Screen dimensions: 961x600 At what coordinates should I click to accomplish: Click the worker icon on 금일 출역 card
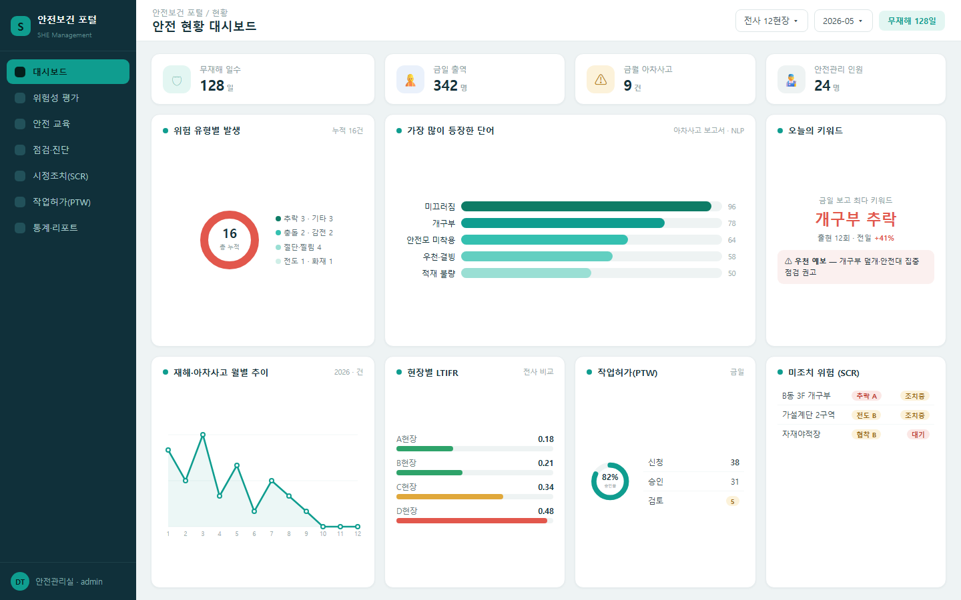click(x=410, y=79)
